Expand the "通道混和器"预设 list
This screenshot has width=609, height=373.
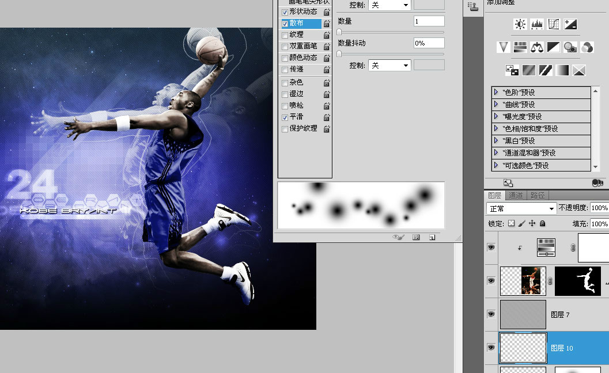tap(496, 153)
